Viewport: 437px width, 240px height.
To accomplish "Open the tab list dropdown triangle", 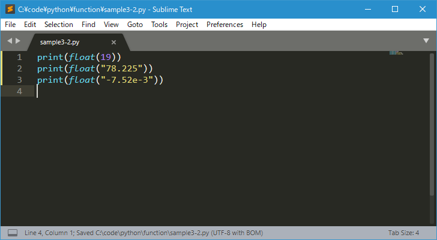I will (426, 41).
